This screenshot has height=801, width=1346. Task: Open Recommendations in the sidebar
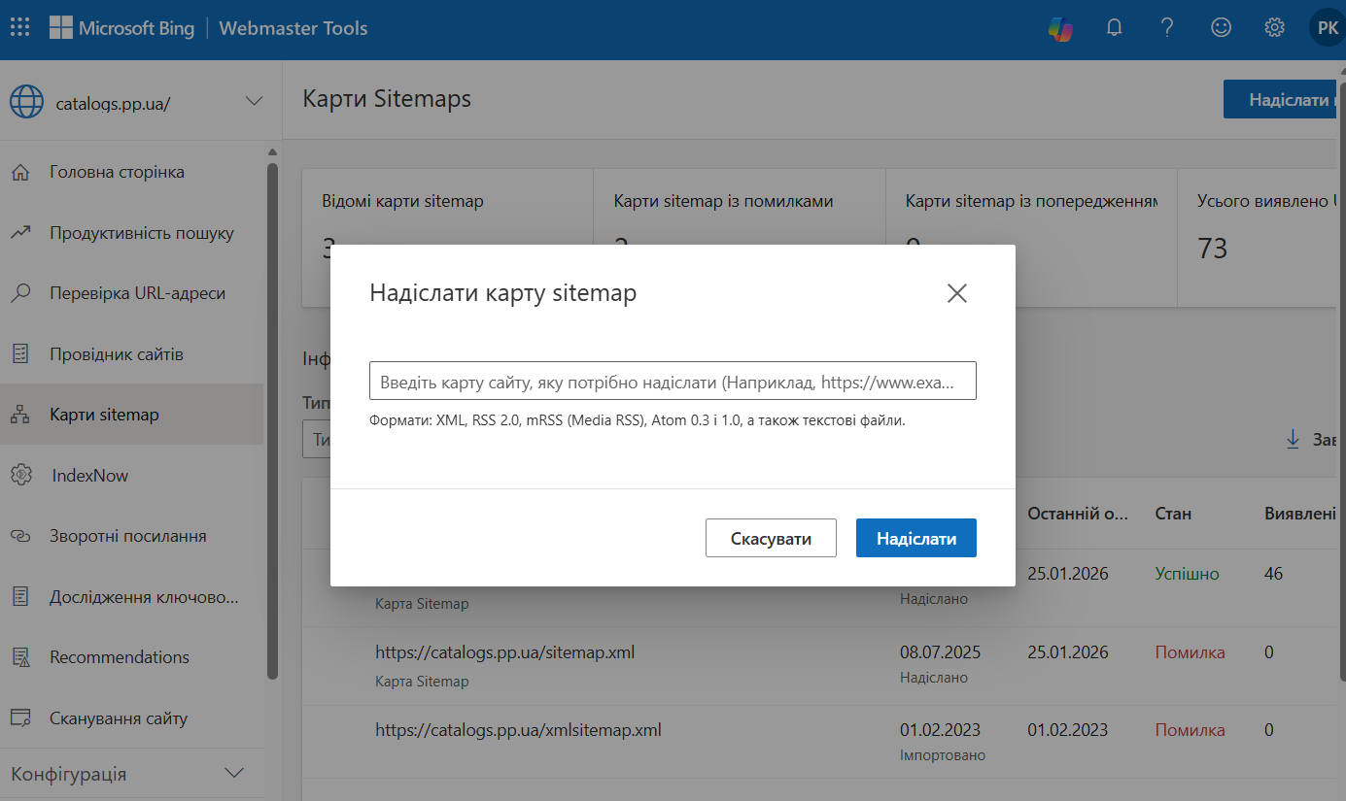(119, 657)
